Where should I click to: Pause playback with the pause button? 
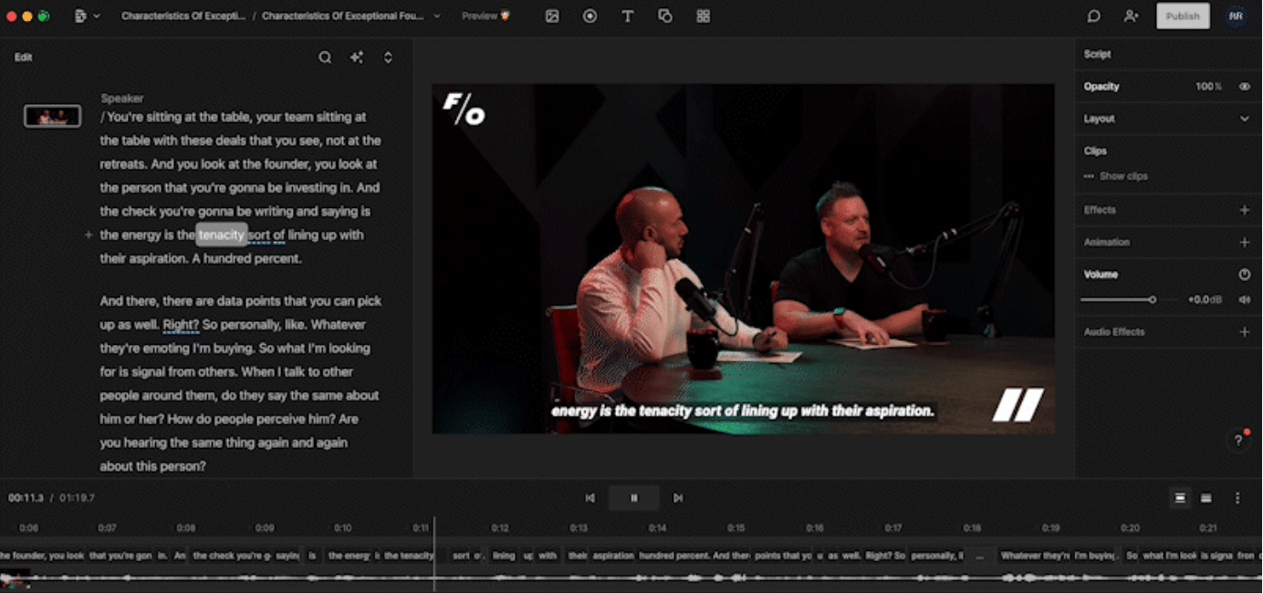click(634, 498)
